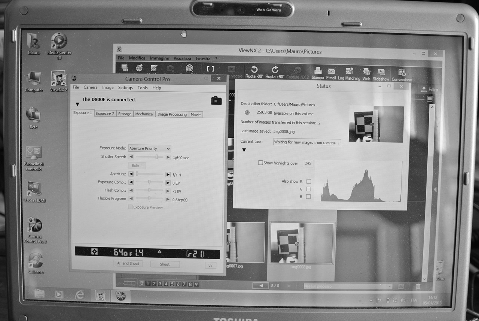The height and width of the screenshot is (321, 479).
Task: Click Shutter Speed right arrow
Action: [x=168, y=157]
